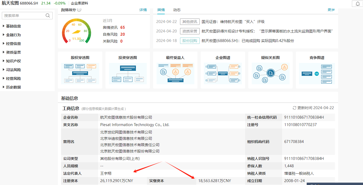The image size is (363, 185).
Task: Click the search magnifier icon
Action: (x=48, y=16)
